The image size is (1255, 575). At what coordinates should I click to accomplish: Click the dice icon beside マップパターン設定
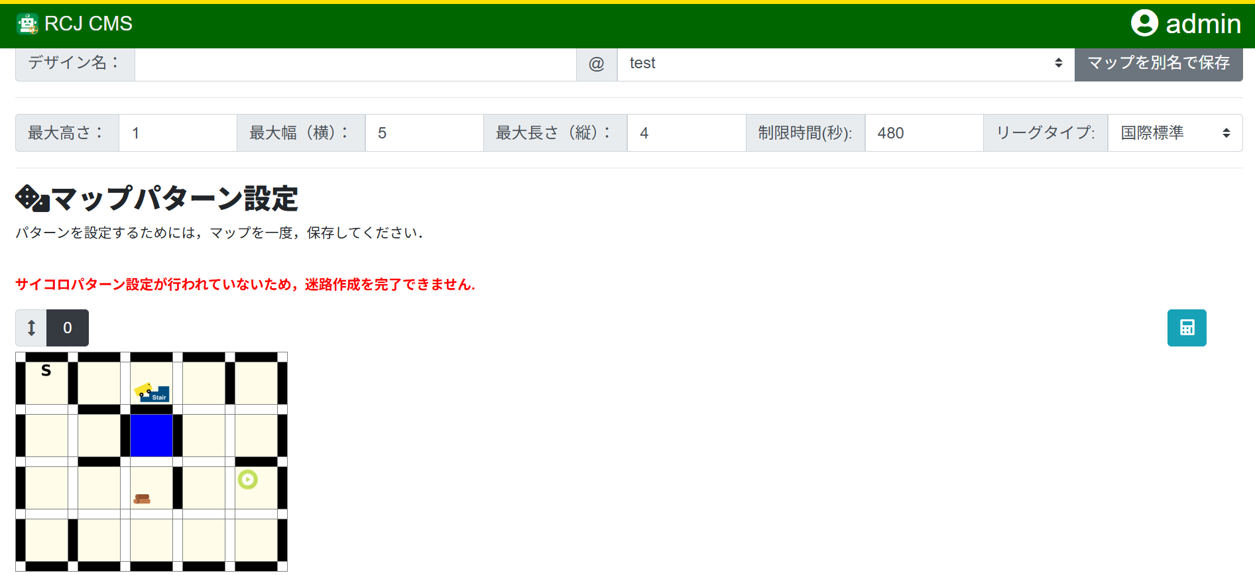(32, 198)
